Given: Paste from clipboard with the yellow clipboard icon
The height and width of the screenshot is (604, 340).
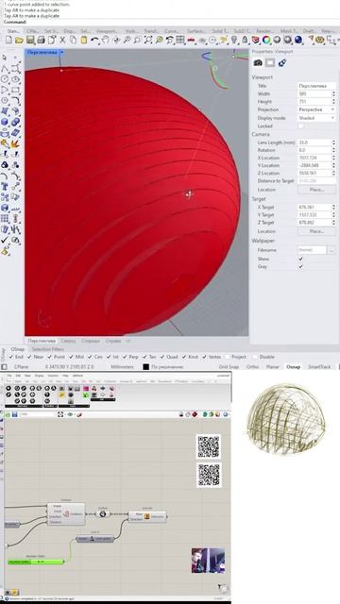Looking at the screenshot, I should pos(84,40).
